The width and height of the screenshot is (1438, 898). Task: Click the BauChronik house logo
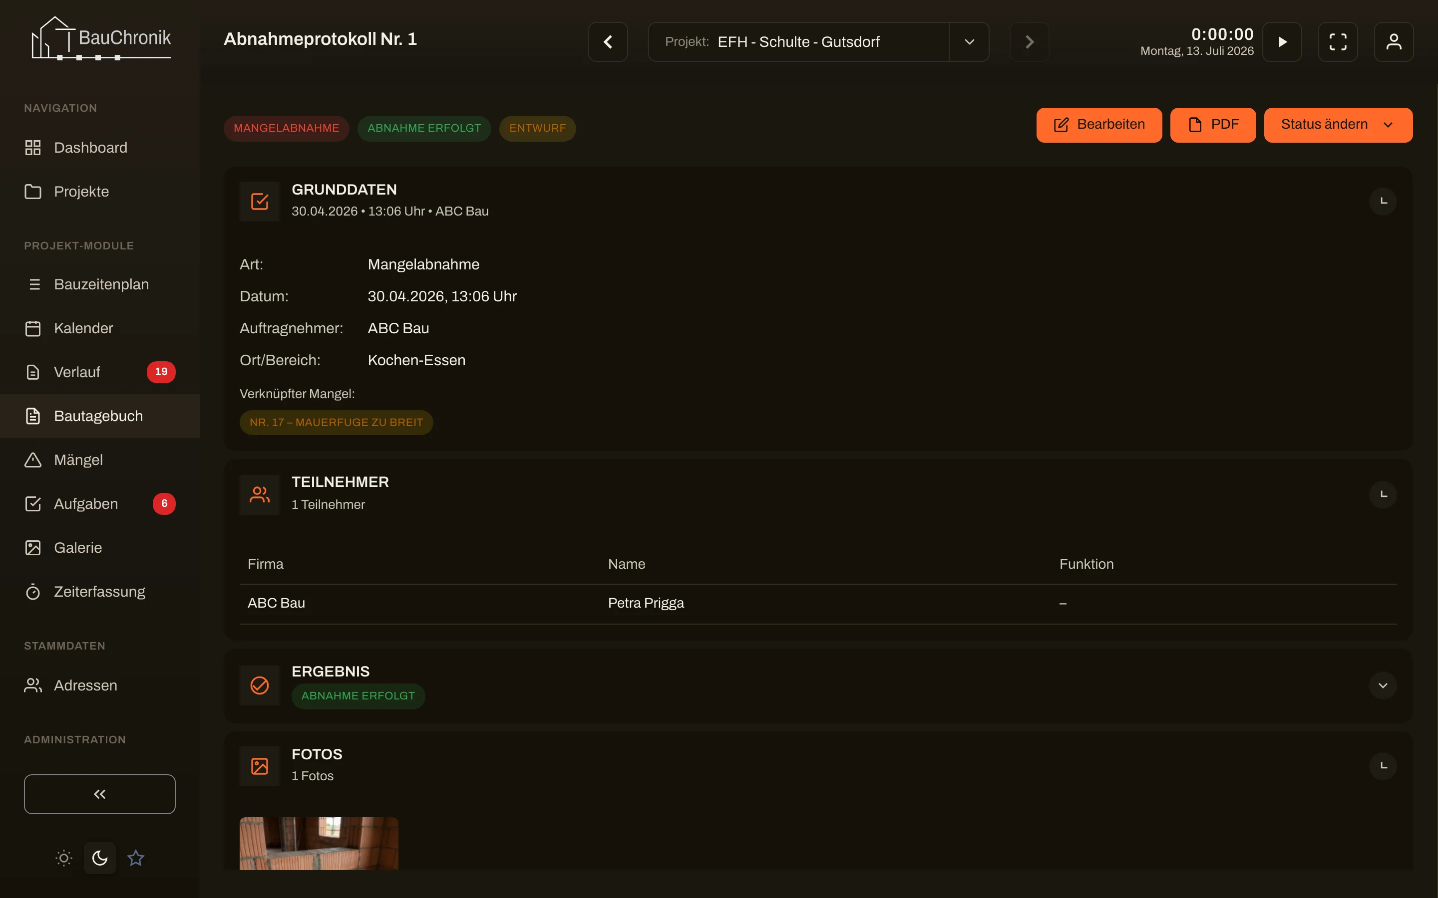tap(101, 38)
